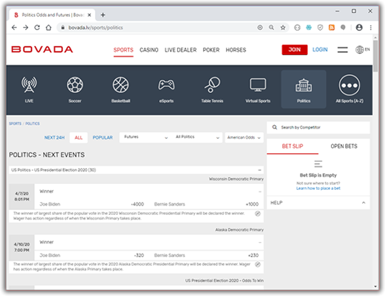Collapse the US Presidential Election 2020 section

259,170
